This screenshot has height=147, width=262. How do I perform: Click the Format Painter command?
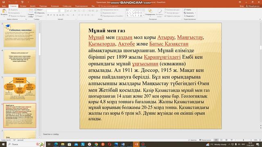17,16
